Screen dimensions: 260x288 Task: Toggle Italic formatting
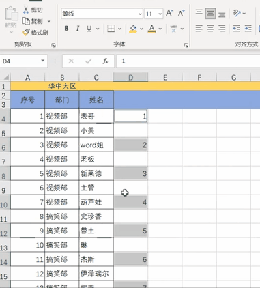click(x=78, y=29)
